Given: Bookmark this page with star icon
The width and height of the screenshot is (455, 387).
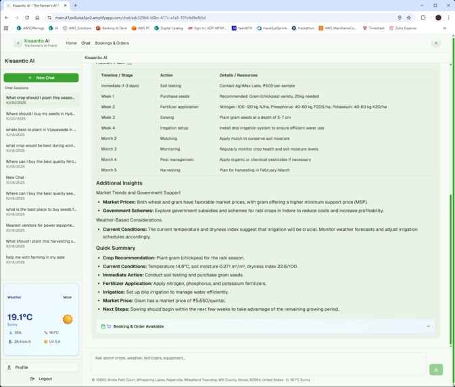Looking at the screenshot, I should [409, 18].
